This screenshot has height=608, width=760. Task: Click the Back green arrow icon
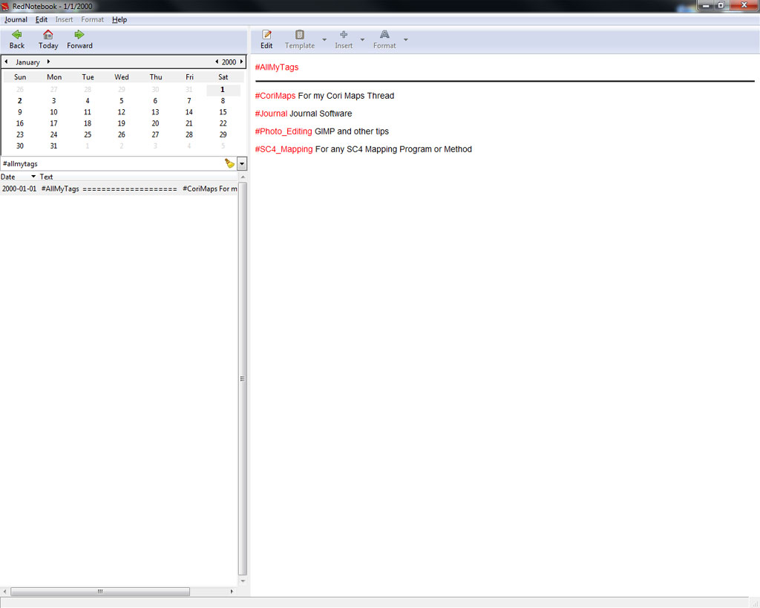tap(16, 34)
